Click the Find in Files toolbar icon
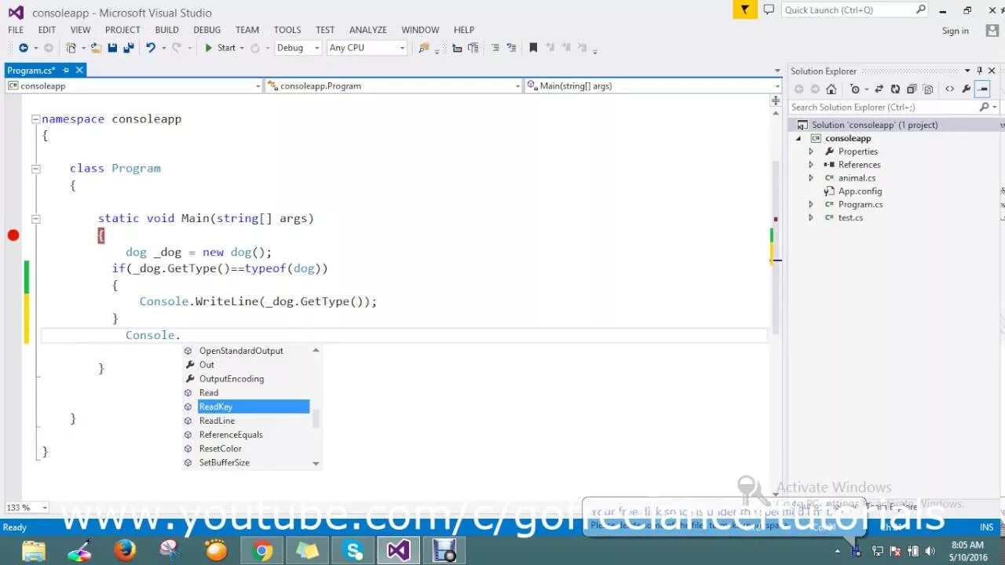Screen dimensions: 1005x565 pos(424,48)
